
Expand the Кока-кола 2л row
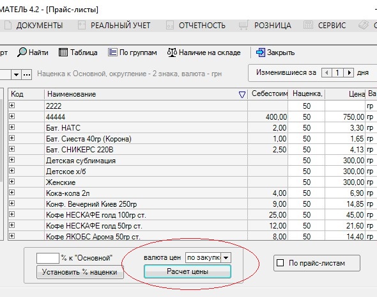(x=12, y=193)
